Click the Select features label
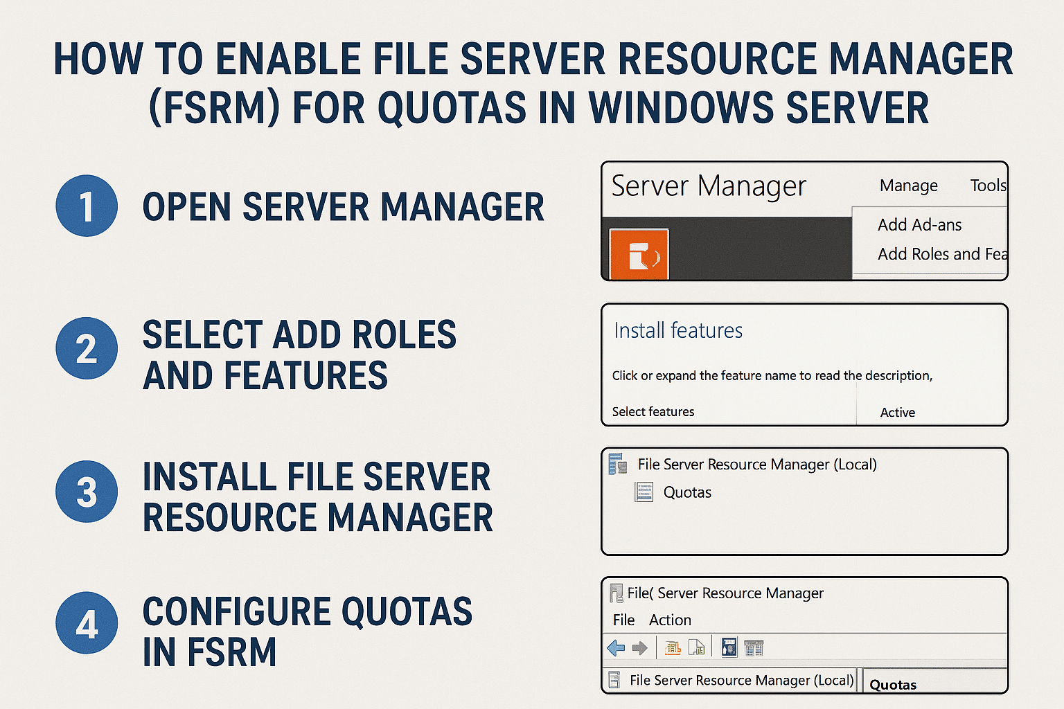1064x709 pixels. click(x=652, y=411)
